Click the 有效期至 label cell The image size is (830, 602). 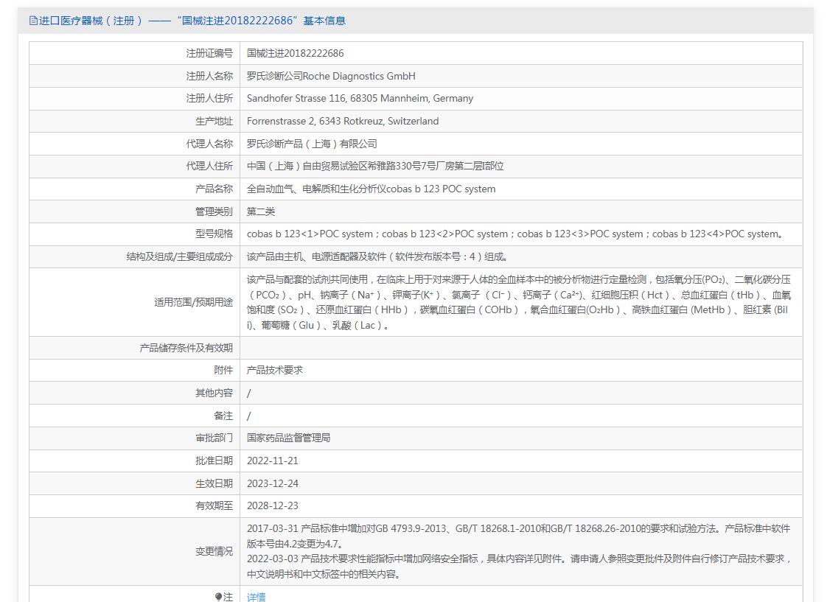click(x=134, y=505)
